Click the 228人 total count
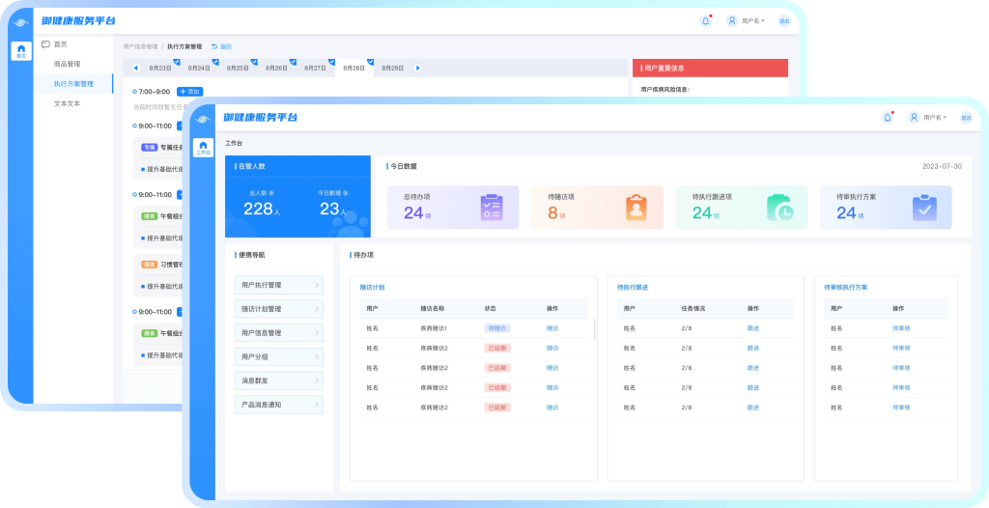989x508 pixels. [x=262, y=210]
